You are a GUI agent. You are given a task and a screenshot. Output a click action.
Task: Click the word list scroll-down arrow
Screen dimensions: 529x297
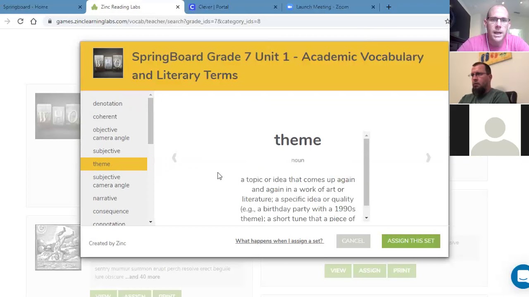[150, 222]
